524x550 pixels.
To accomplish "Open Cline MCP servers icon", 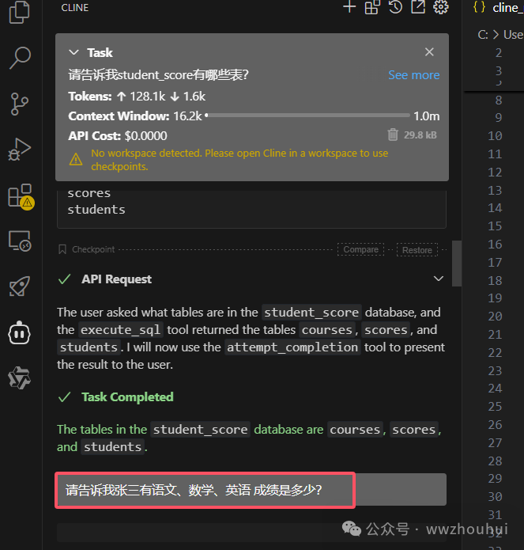I will (372, 7).
